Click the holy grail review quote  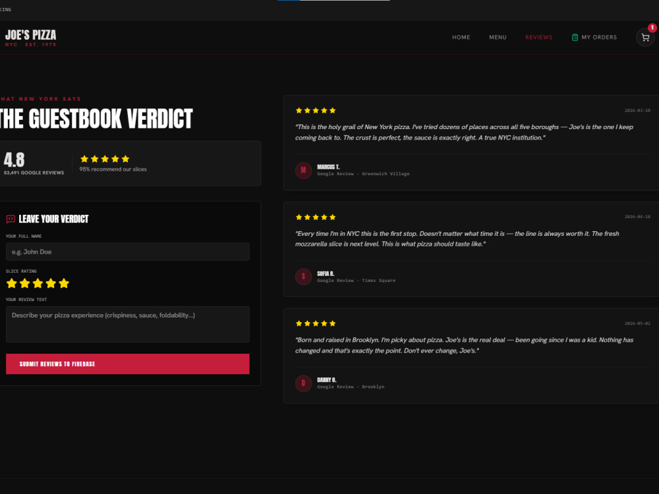(x=464, y=132)
